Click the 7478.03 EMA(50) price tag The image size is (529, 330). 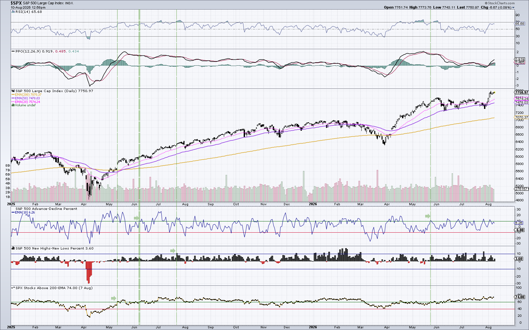tap(522, 103)
